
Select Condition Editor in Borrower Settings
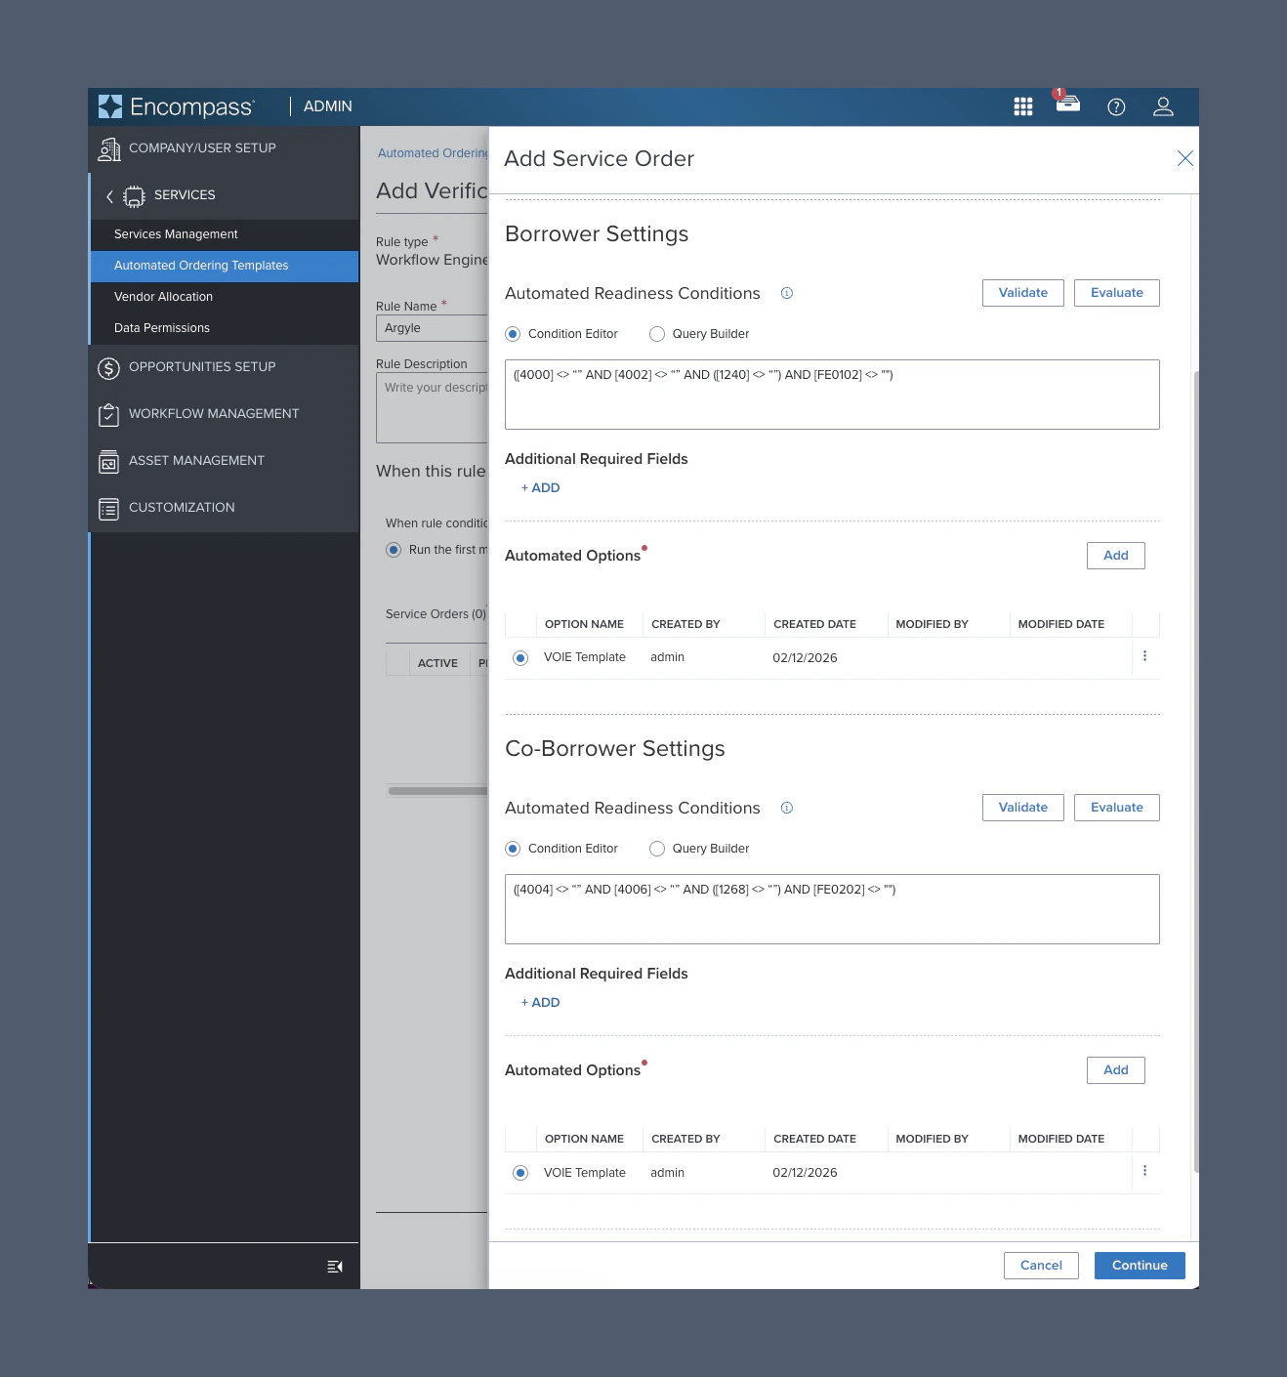pyautogui.click(x=512, y=333)
